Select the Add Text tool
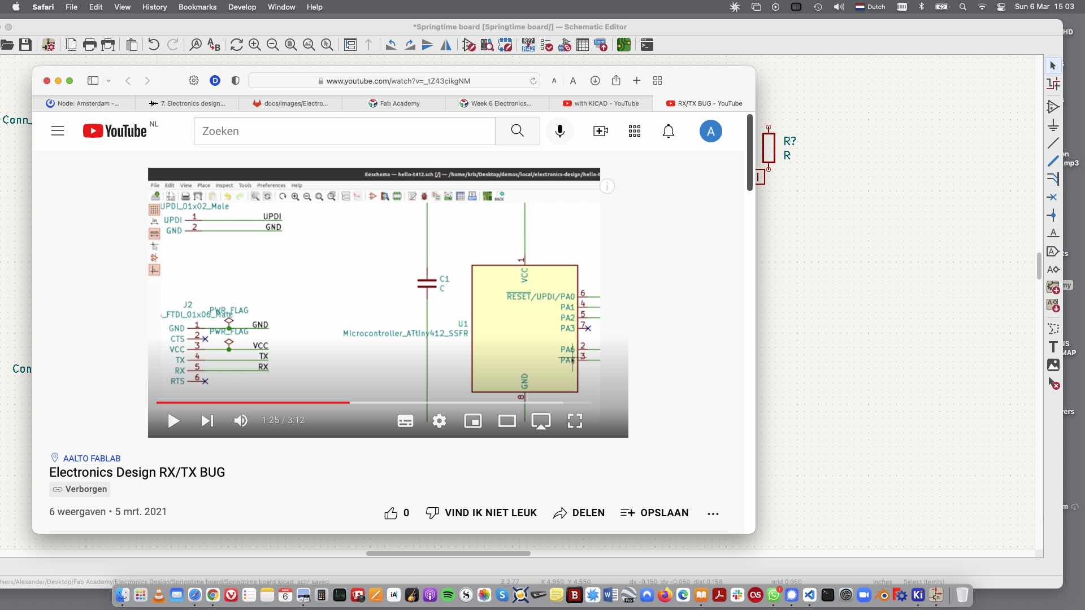 point(1053,347)
